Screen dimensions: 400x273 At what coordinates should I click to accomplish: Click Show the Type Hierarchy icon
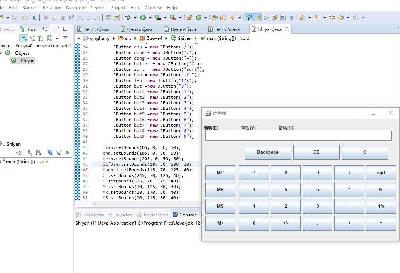[24, 38]
